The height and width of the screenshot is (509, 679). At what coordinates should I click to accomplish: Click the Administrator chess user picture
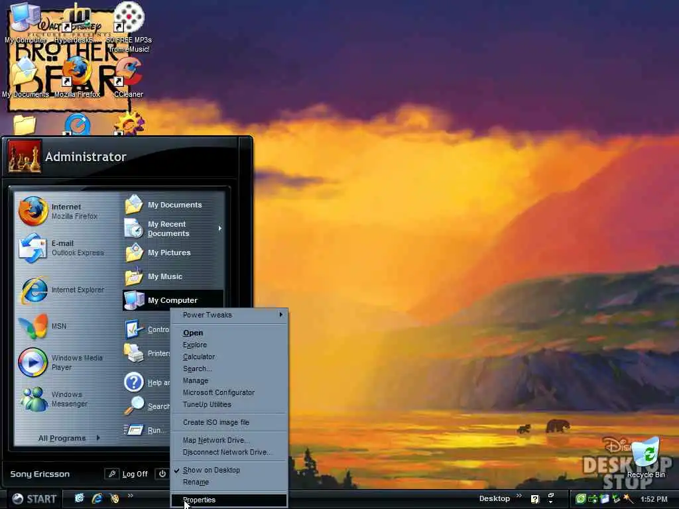(x=25, y=156)
